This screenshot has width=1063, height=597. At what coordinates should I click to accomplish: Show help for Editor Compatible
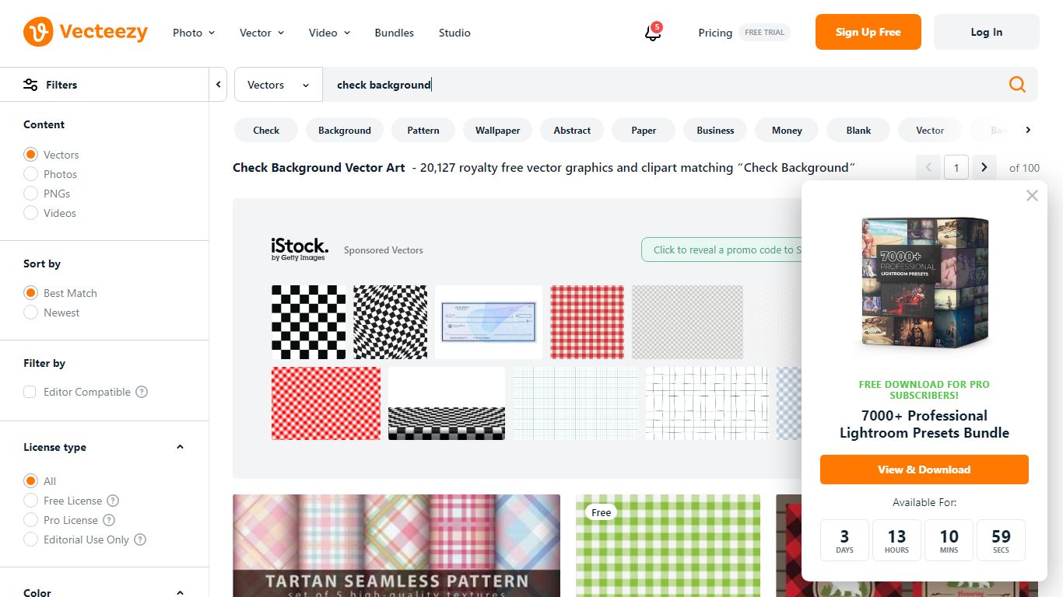point(142,392)
